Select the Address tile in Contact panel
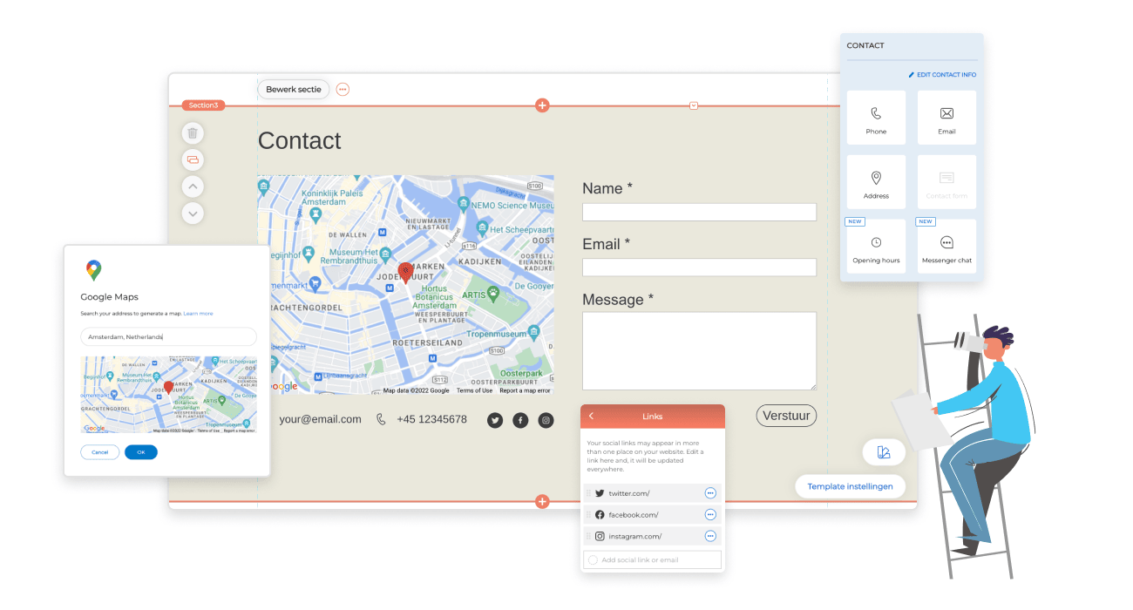The width and height of the screenshot is (1133, 610). coord(876,182)
